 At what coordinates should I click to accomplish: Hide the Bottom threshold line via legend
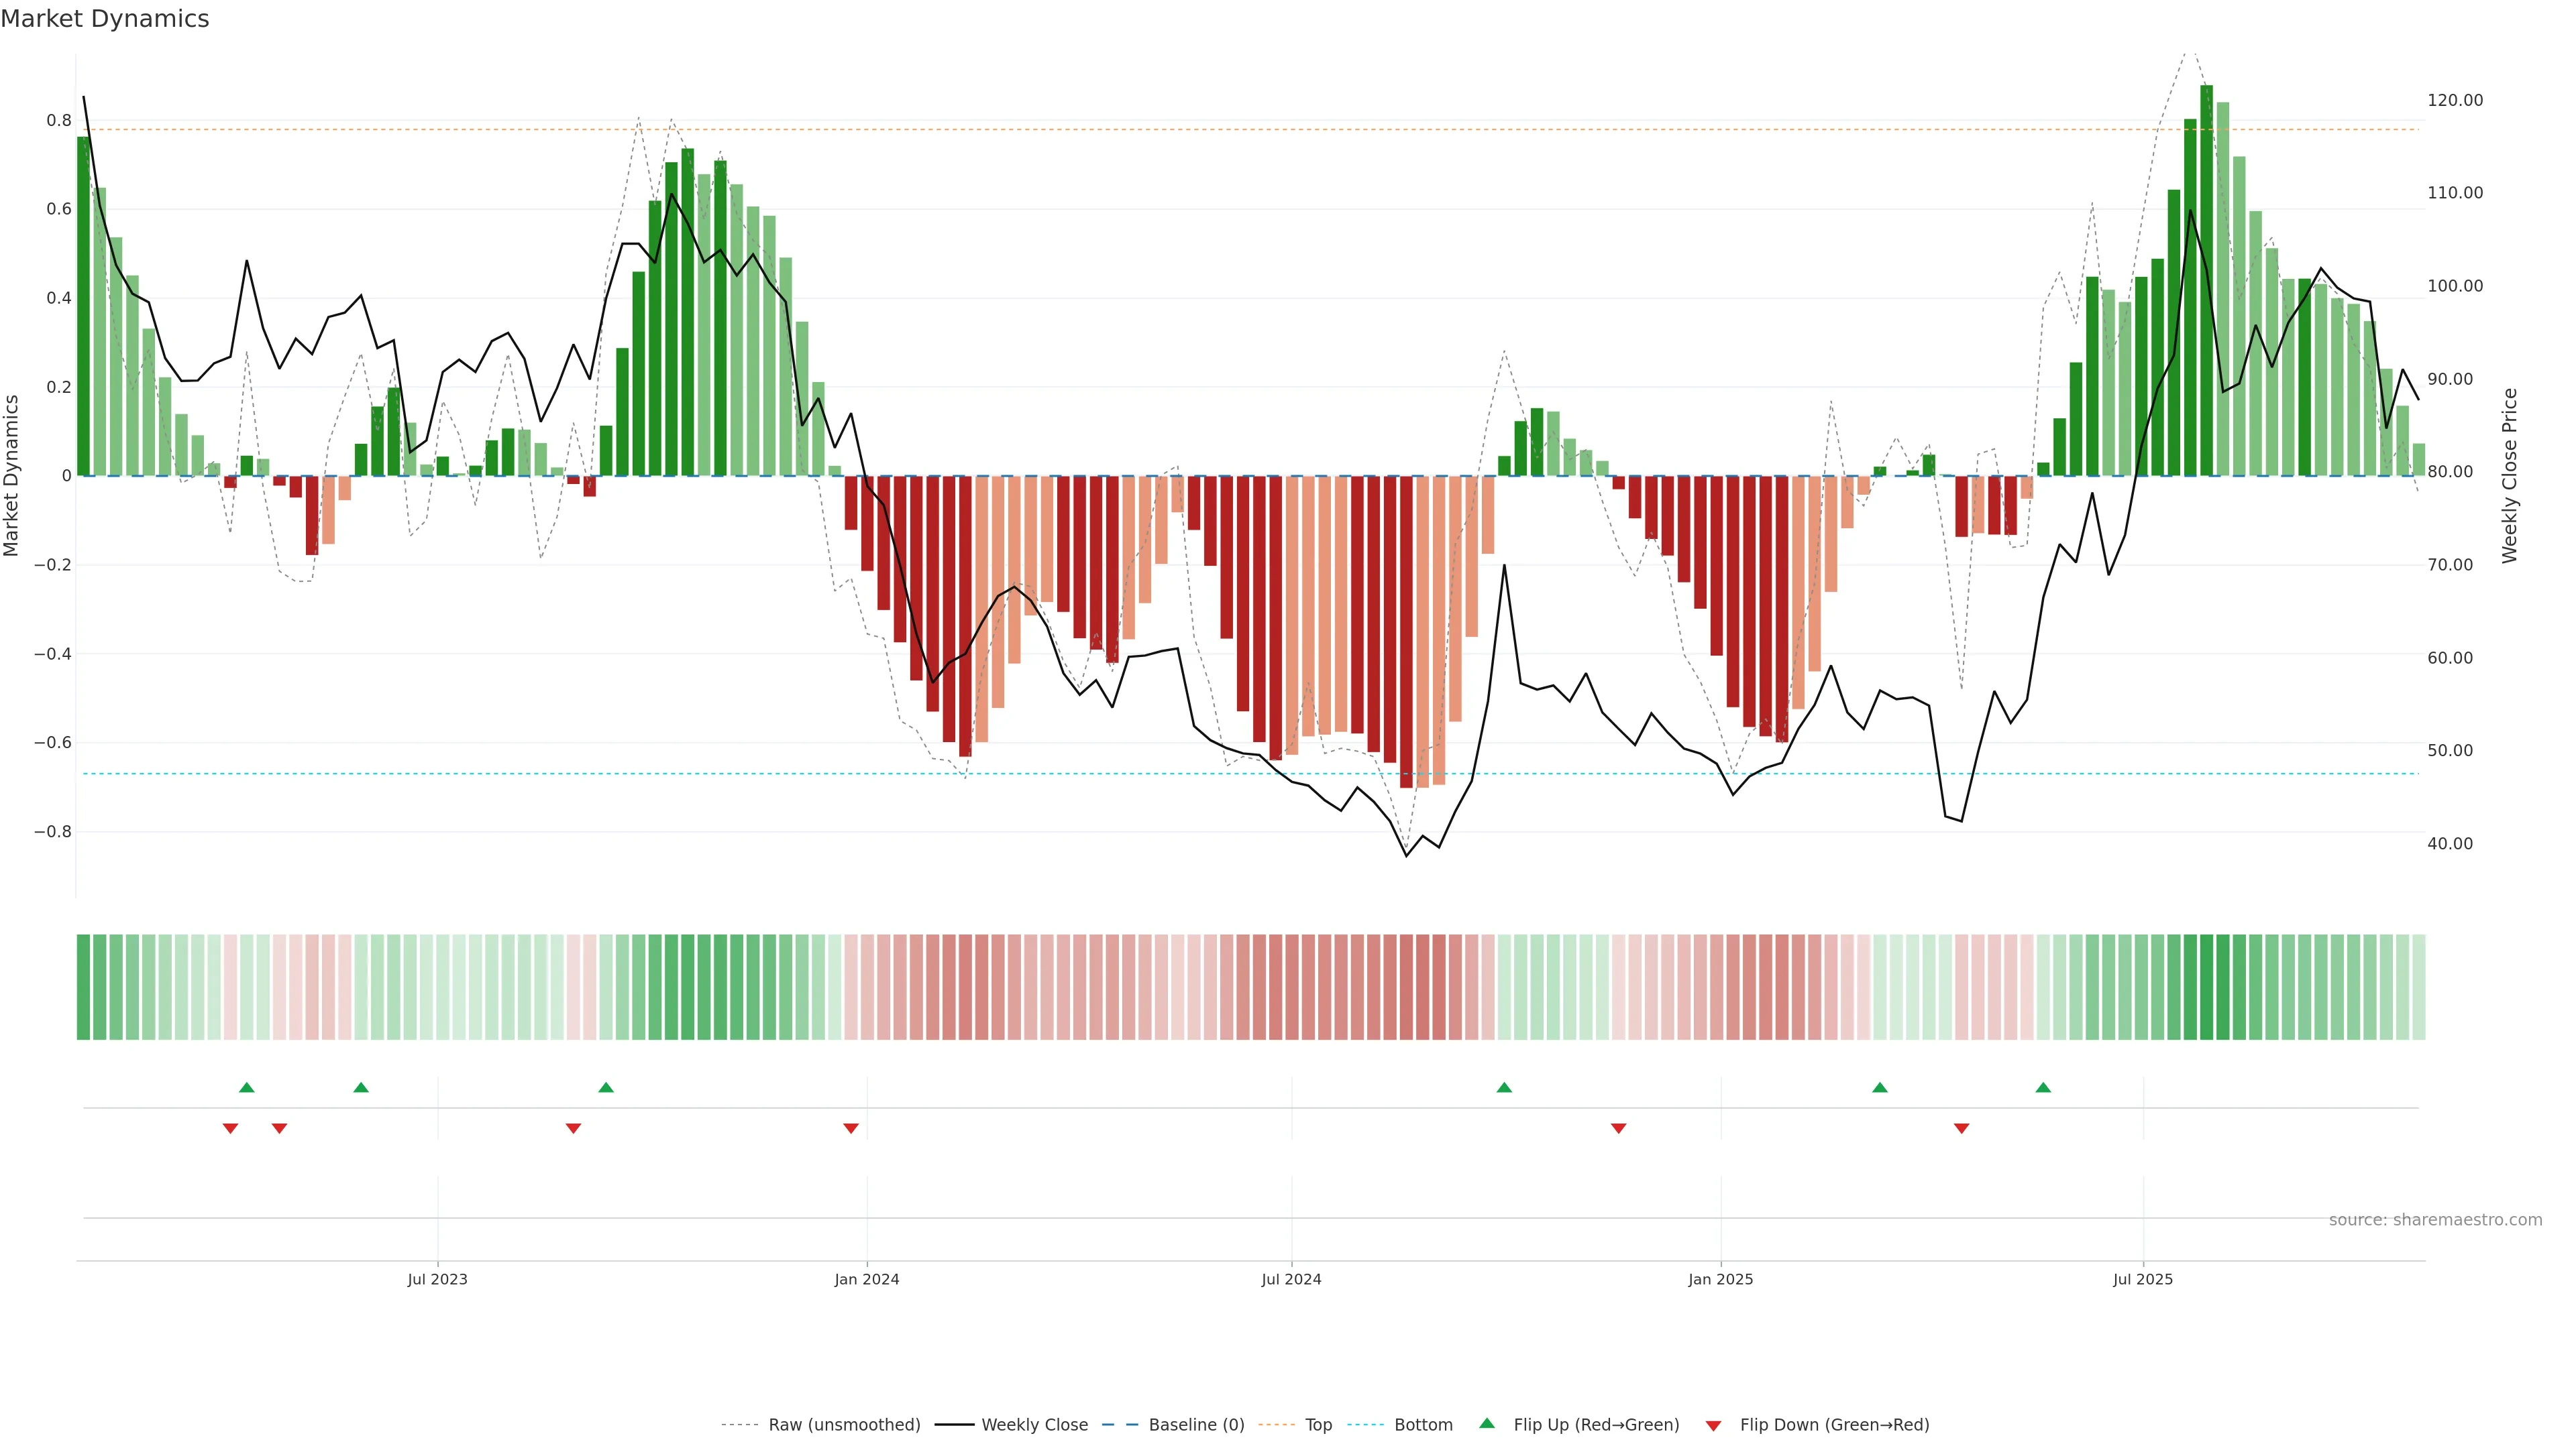[1423, 1425]
